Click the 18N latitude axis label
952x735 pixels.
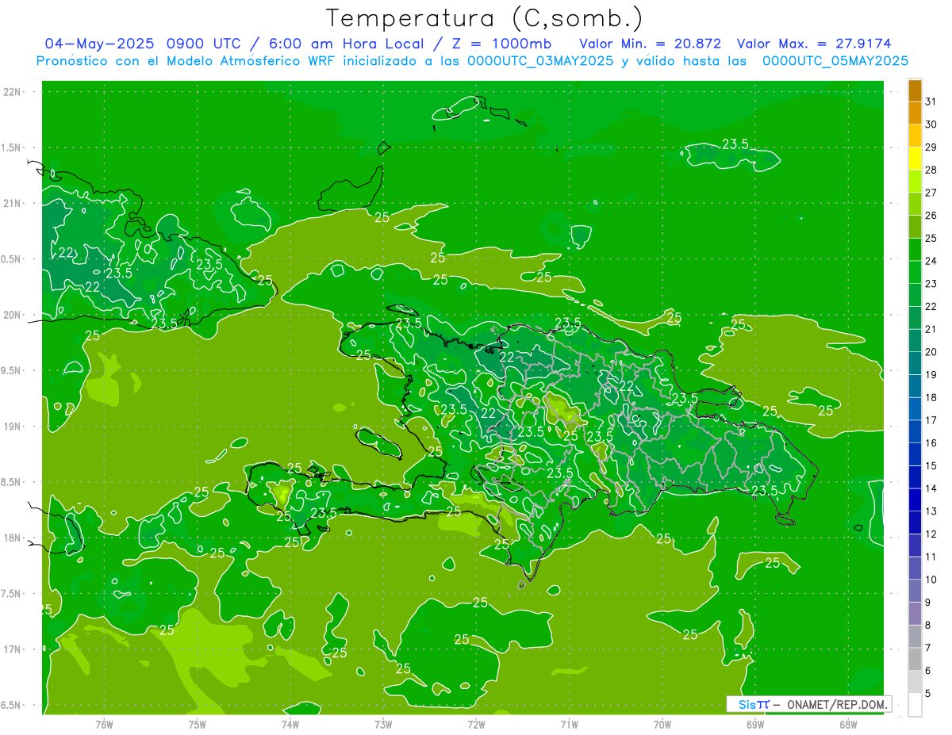point(11,538)
